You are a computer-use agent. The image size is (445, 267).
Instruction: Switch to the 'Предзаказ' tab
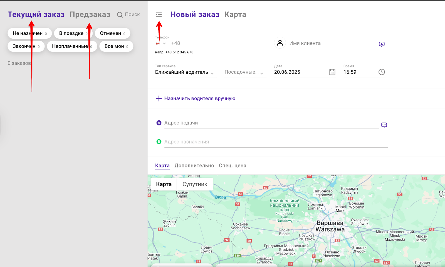pos(90,14)
